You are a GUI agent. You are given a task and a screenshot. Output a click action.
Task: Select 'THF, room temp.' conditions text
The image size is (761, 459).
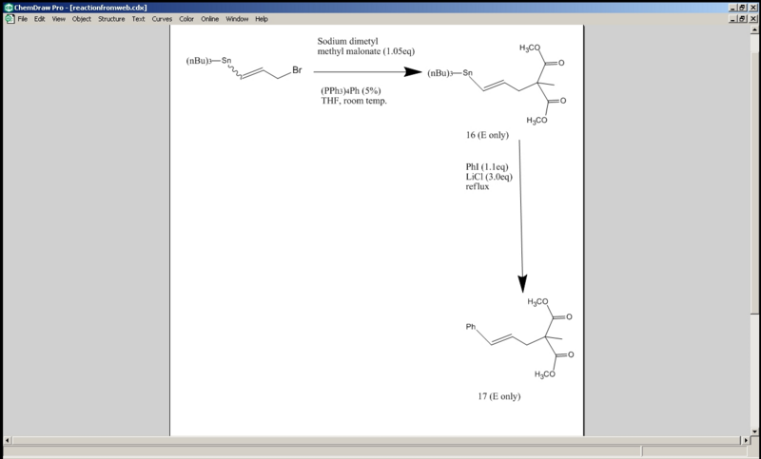[354, 101]
